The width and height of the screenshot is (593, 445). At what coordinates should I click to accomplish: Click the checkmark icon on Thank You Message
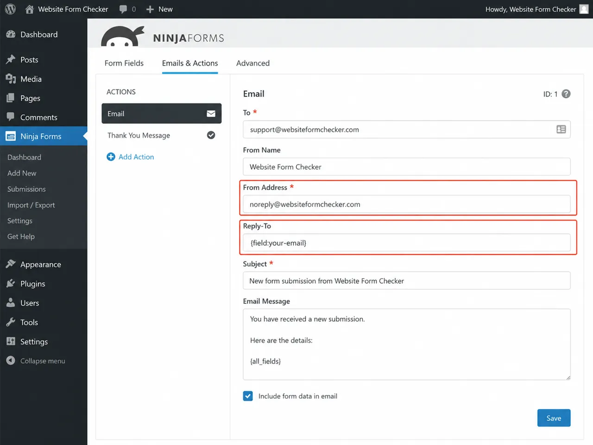coord(211,135)
